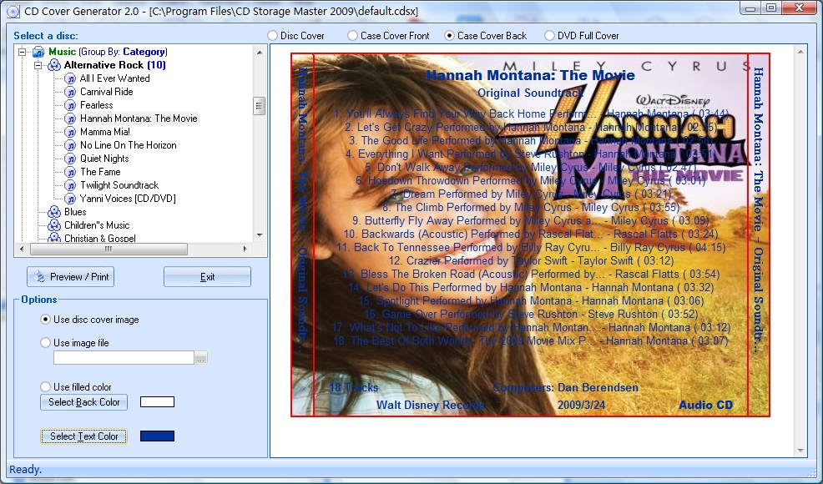This screenshot has height=484, width=823.
Task: Click the Ready status bar text
Action: (26, 469)
